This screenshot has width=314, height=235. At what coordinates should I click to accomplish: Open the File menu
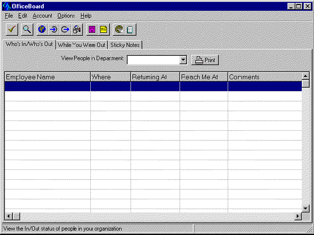point(9,16)
